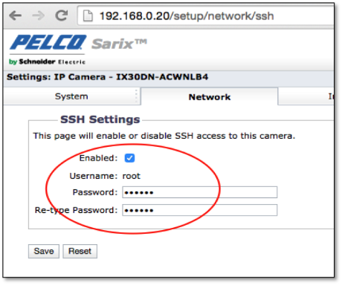Click the IP Camera settings title bar
The width and height of the screenshot is (342, 285).
[169, 77]
